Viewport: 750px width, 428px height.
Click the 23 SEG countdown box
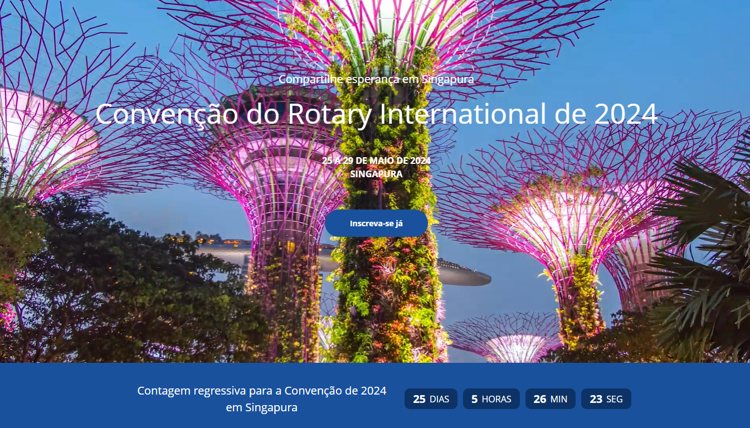[606, 398]
